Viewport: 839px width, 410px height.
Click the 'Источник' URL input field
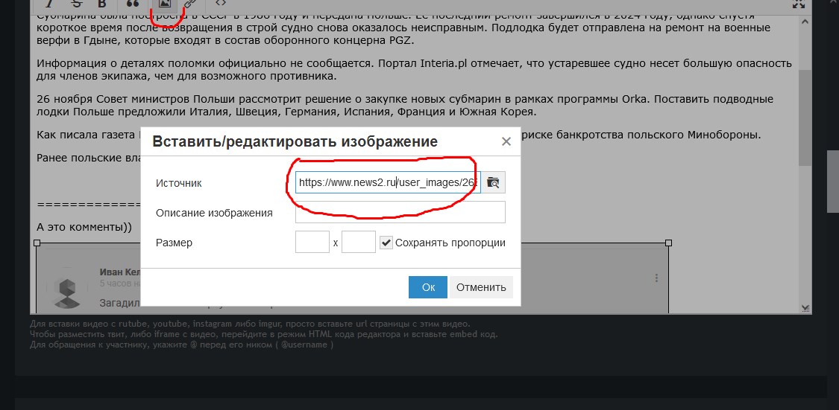(387, 182)
